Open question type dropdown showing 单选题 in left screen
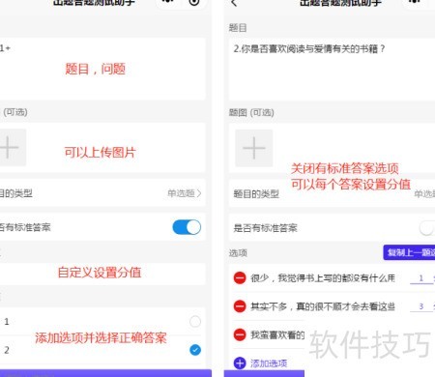The width and height of the screenshot is (435, 377). coord(185,193)
